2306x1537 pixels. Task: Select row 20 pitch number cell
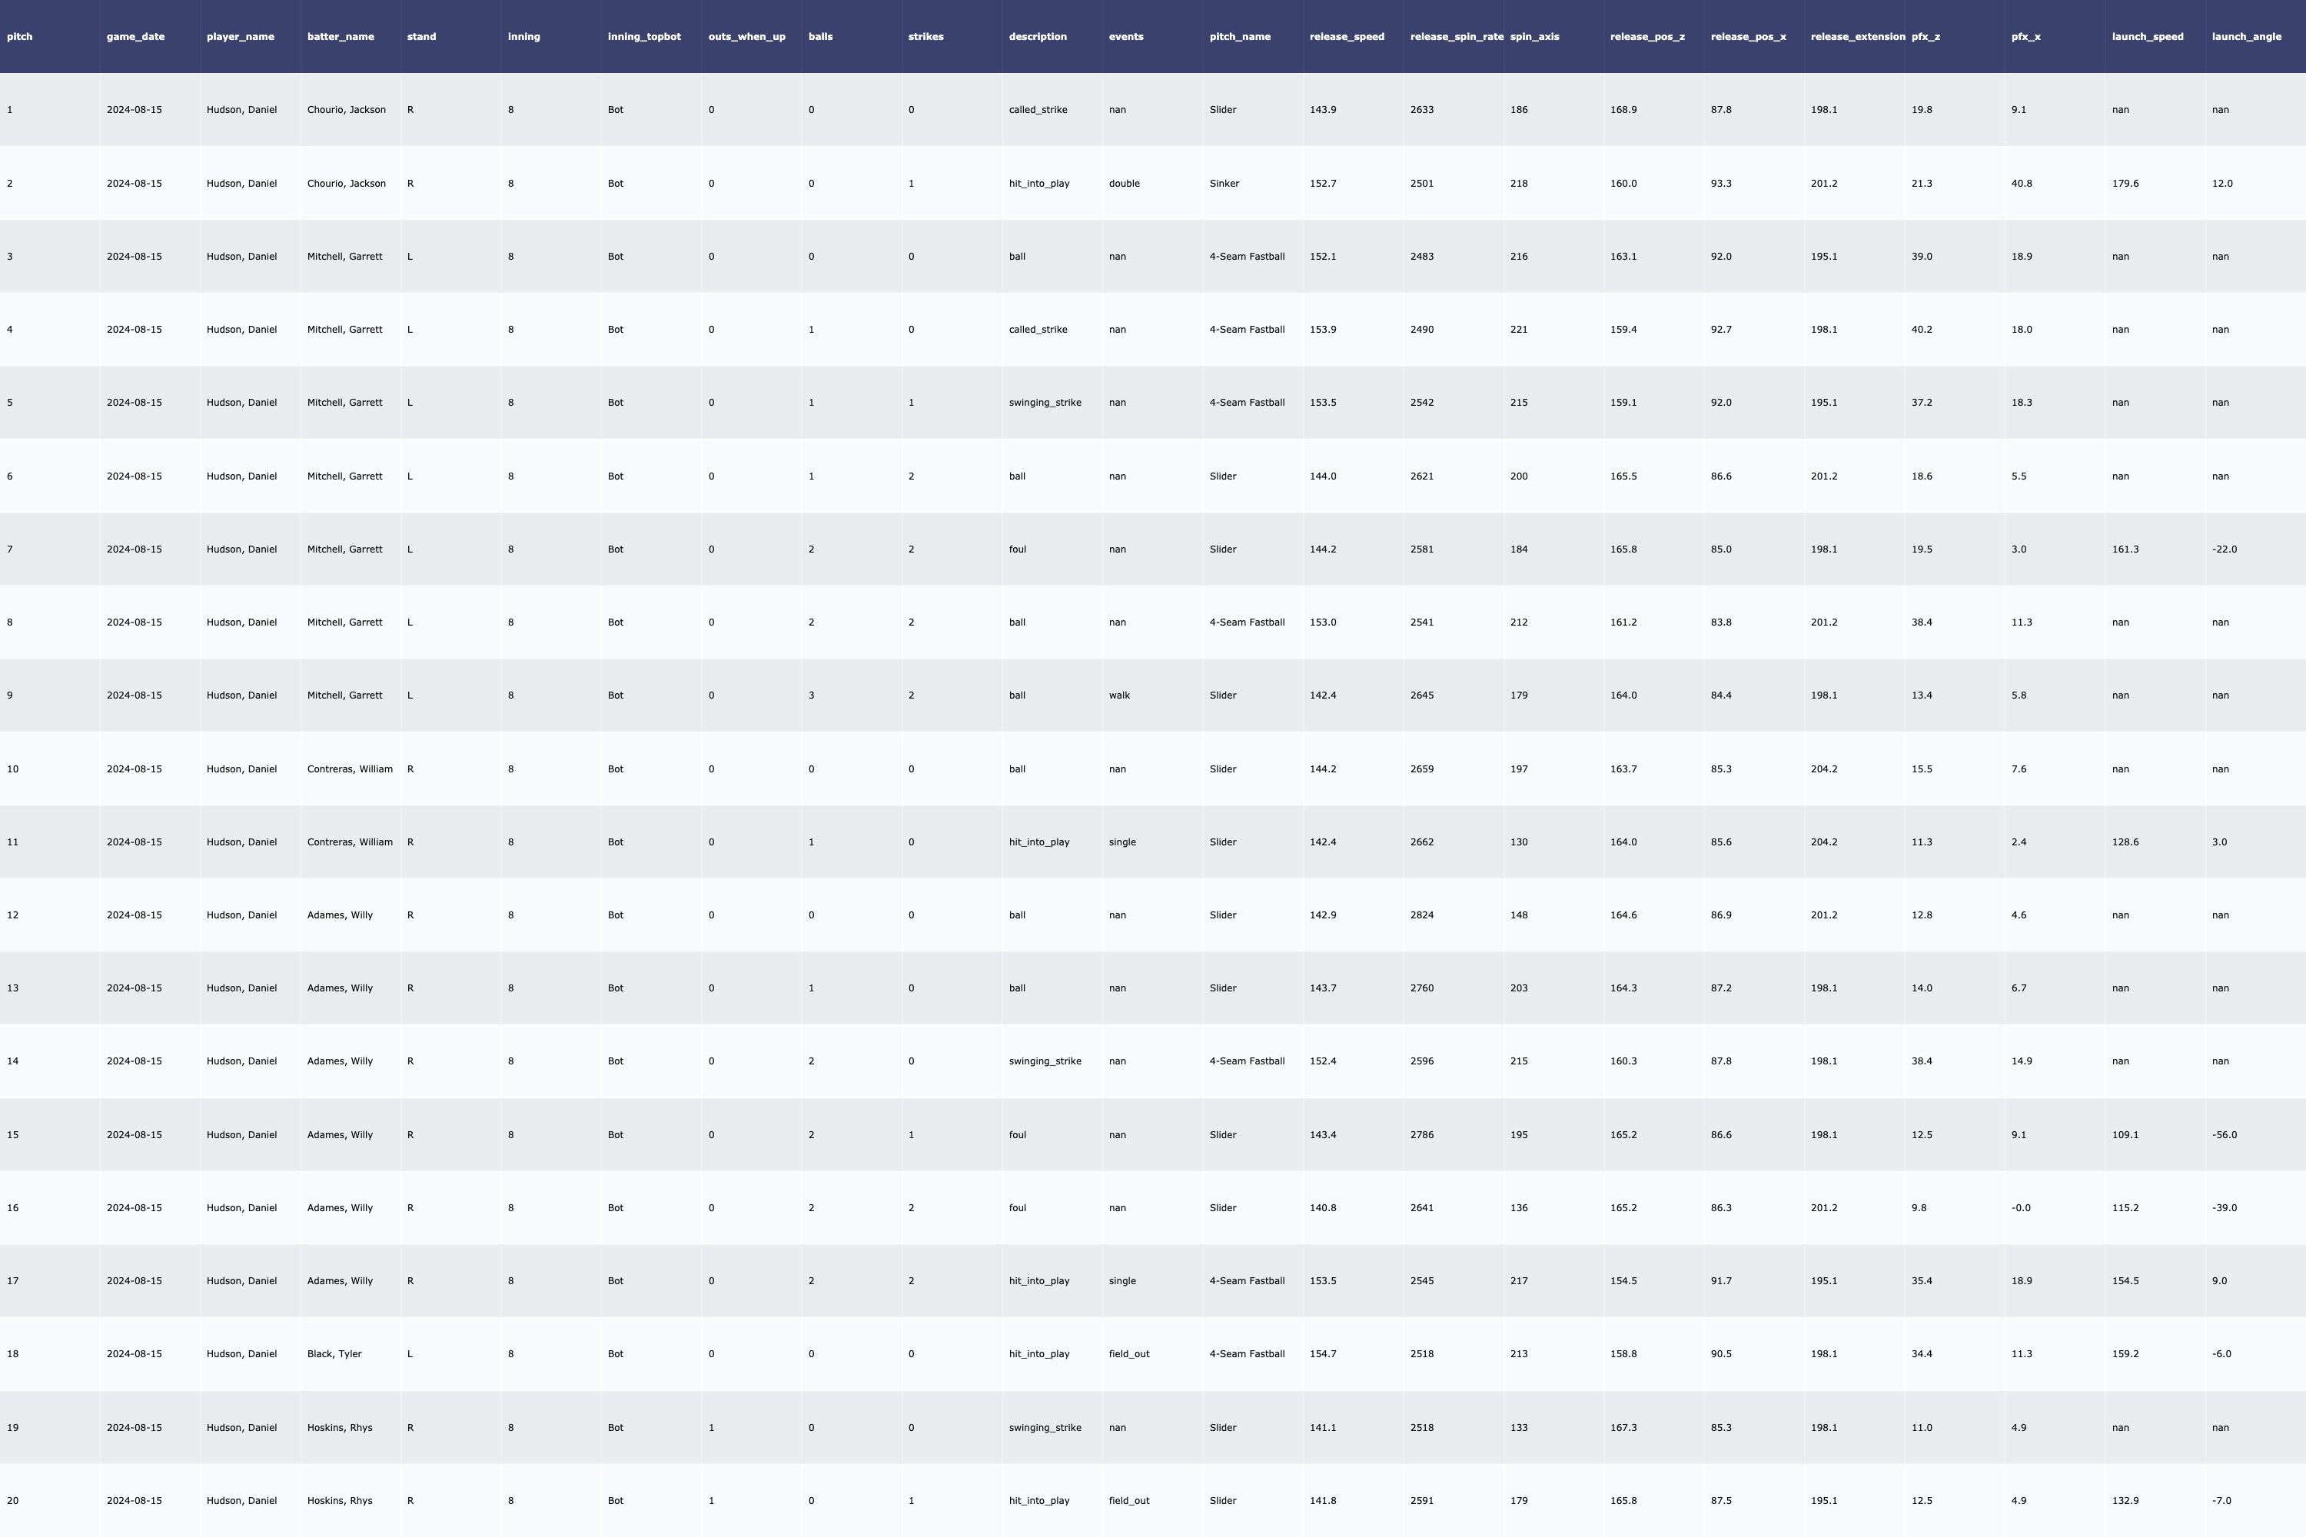[x=13, y=1500]
